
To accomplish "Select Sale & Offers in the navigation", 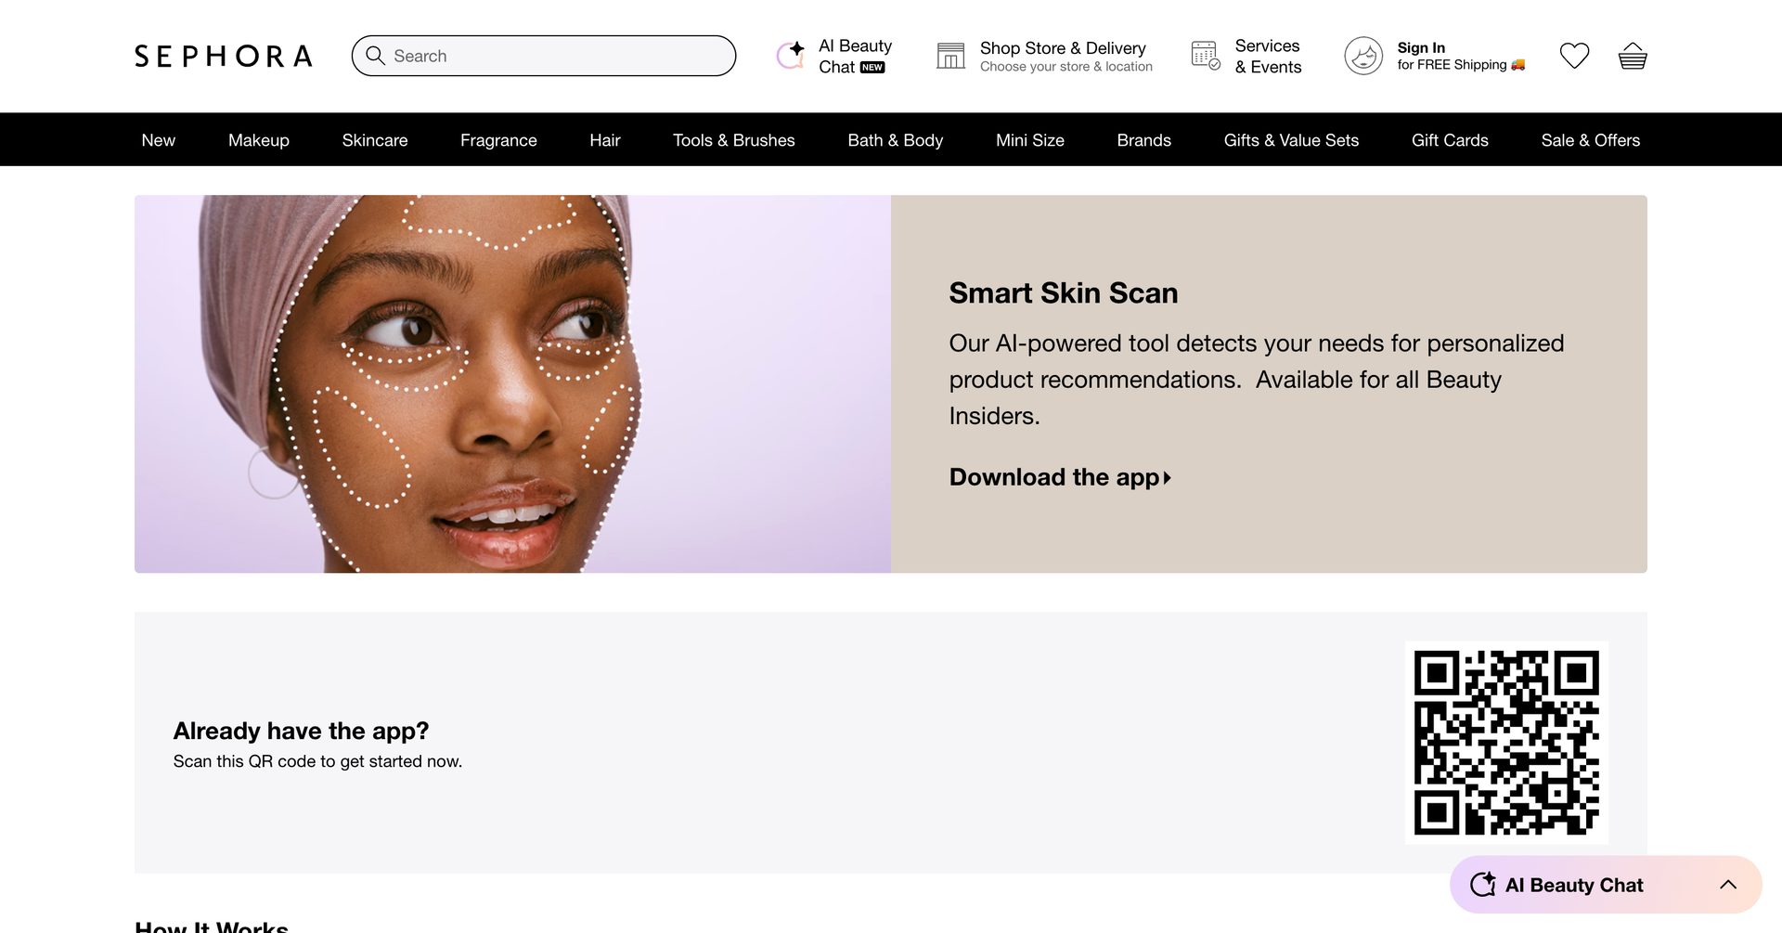I will click(x=1590, y=139).
